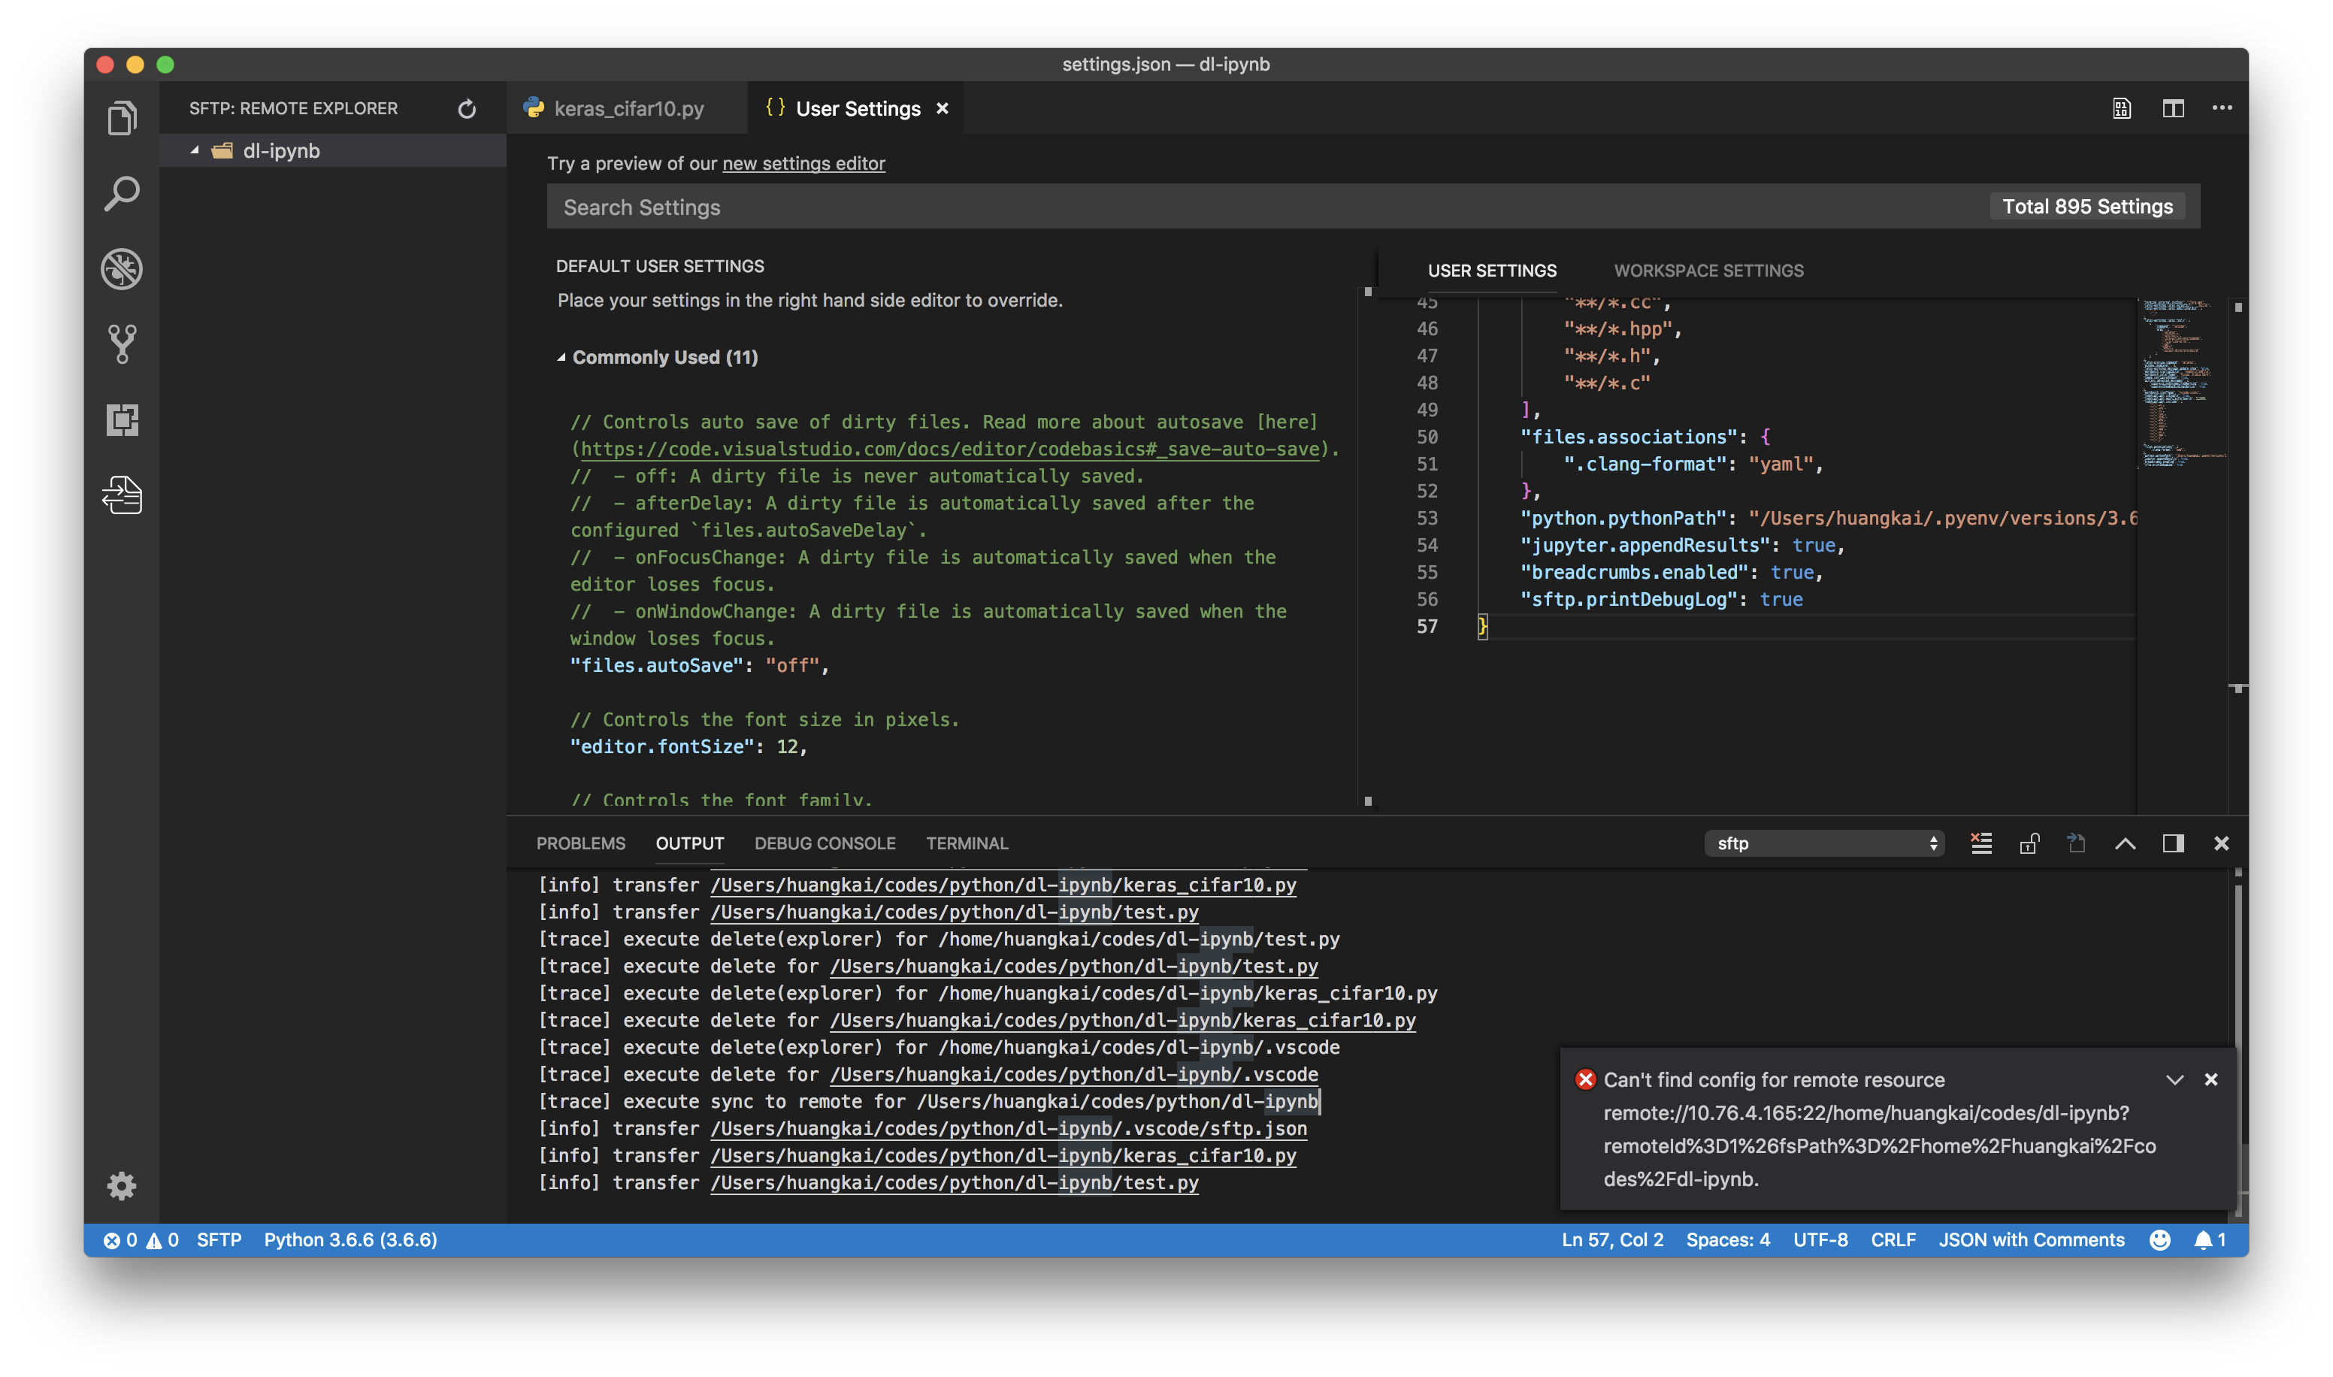Open the .vscode/sftp.json transfer link
Viewport: 2333px width, 1377px height.
(1009, 1128)
